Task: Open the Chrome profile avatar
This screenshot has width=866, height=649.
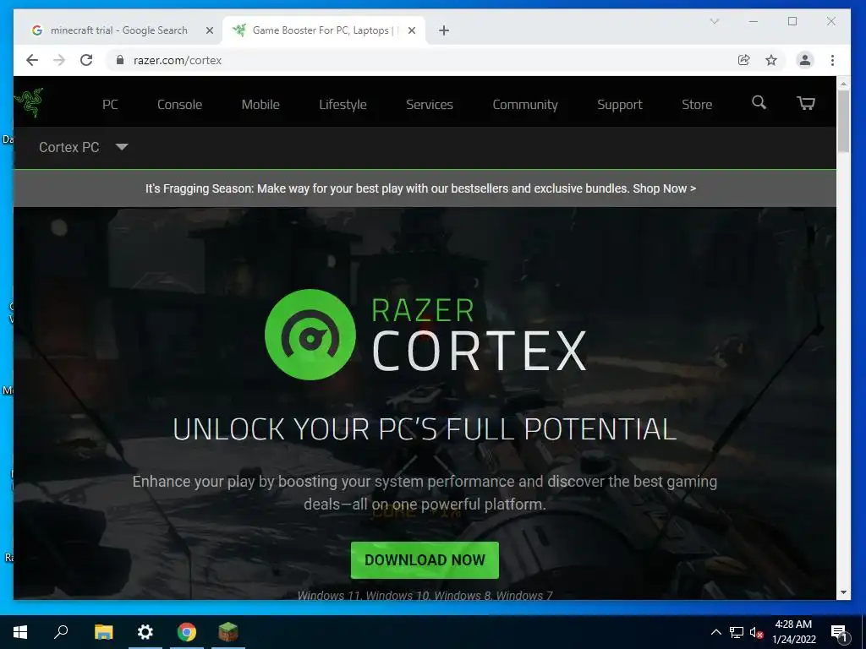Action: 805,60
